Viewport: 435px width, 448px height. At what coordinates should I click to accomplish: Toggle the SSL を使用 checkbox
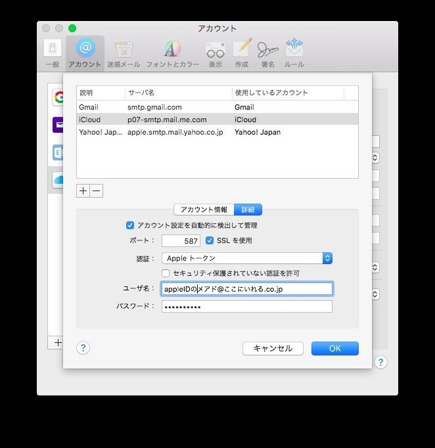(x=210, y=240)
